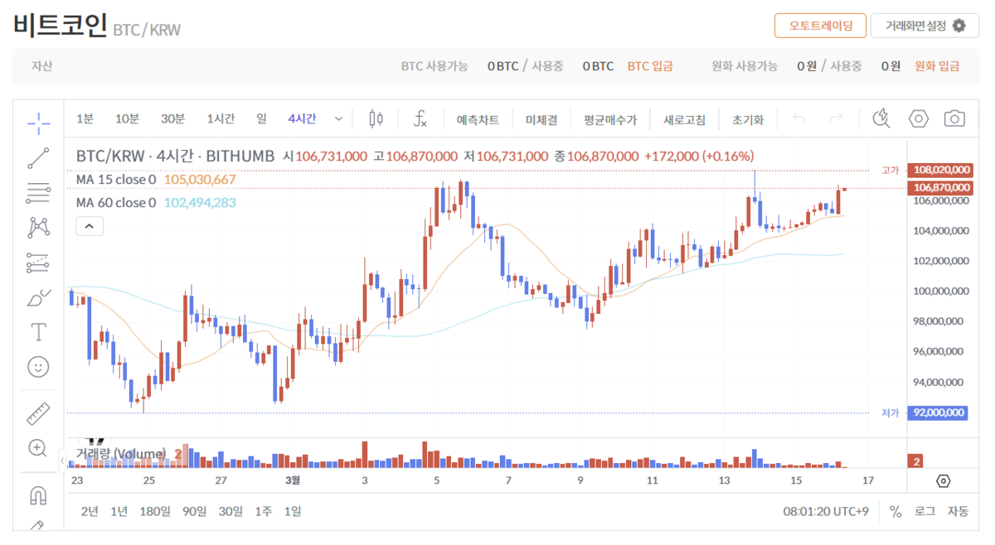Select the ruler measure tool
Screen dimensions: 995x545
coord(38,412)
